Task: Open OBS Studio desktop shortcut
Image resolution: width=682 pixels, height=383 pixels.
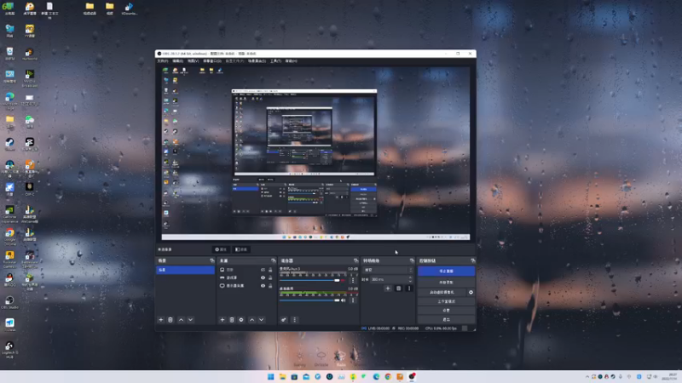Action: pyautogui.click(x=9, y=302)
